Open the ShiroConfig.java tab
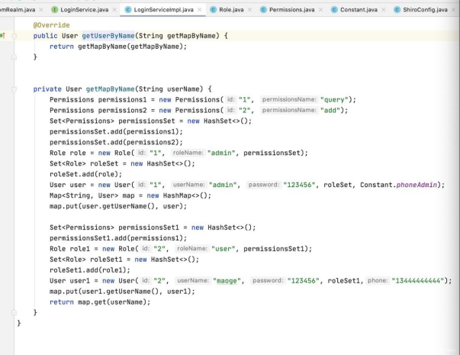 (425, 10)
